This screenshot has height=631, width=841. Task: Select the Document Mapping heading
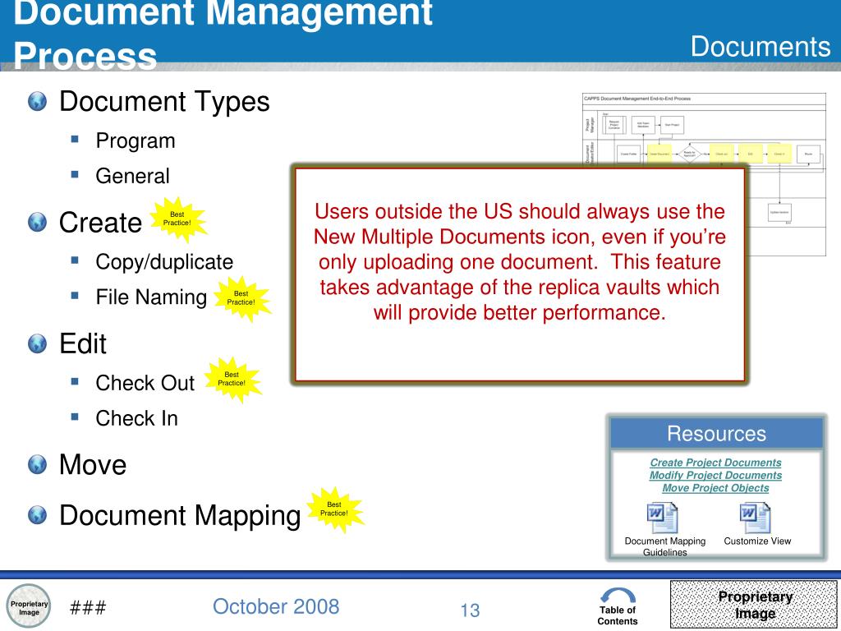coord(180,516)
